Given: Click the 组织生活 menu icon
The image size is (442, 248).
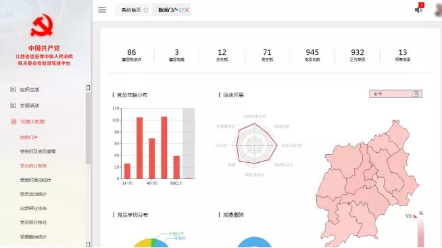Looking at the screenshot, I should [x=13, y=89].
